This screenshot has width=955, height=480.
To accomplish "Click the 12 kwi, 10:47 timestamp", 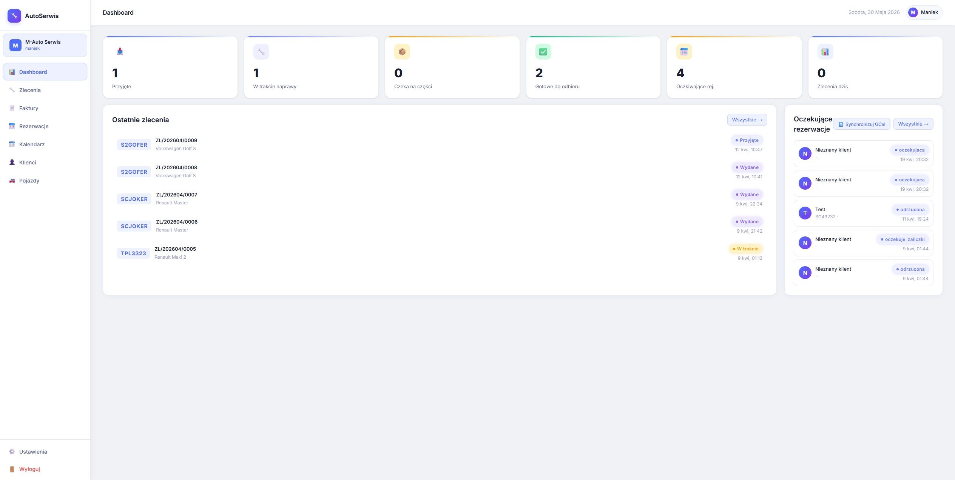I will point(748,150).
